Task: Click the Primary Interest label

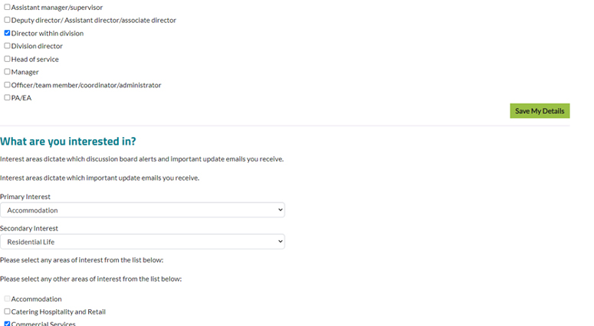Action: tap(25, 197)
